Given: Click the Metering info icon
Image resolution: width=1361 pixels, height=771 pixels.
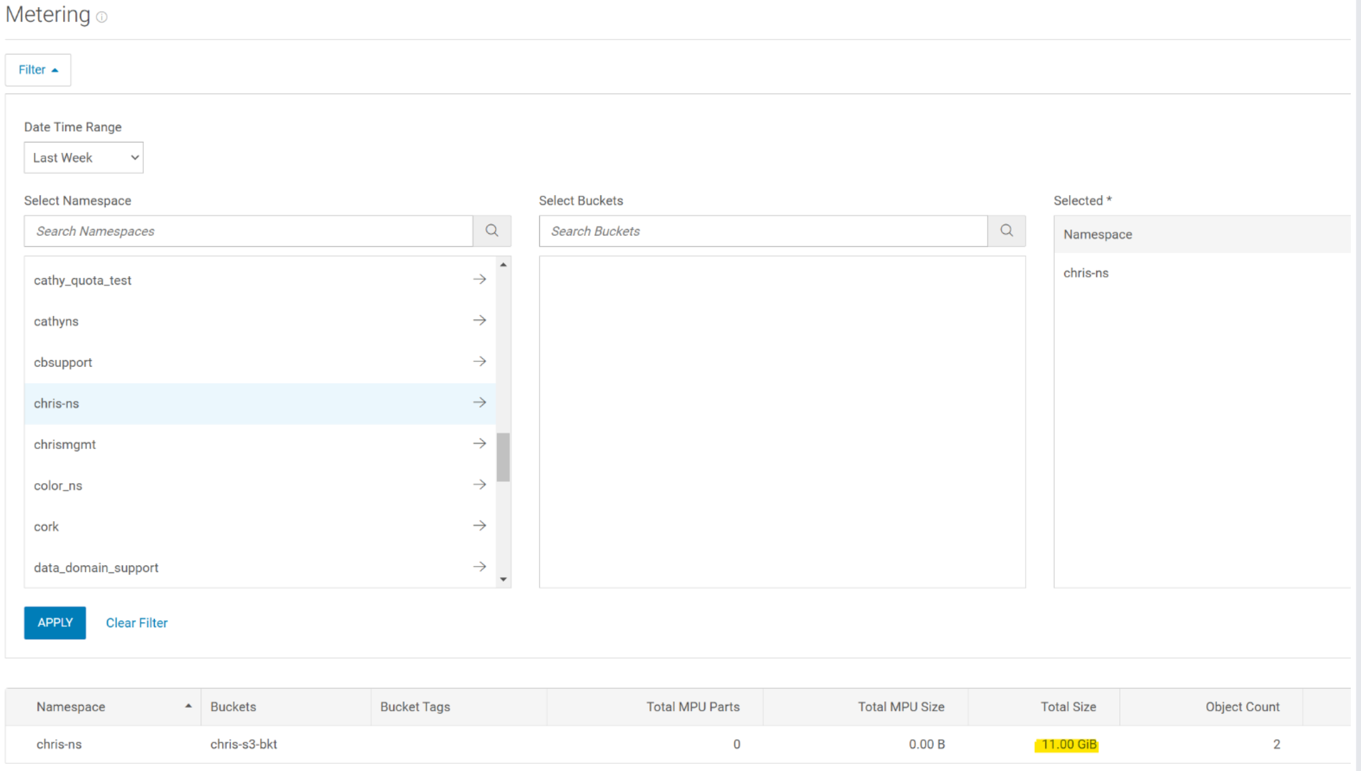Looking at the screenshot, I should pos(102,17).
